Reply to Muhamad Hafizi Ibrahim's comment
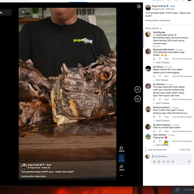Screen dimensions: 194x194 tap(167, 59)
